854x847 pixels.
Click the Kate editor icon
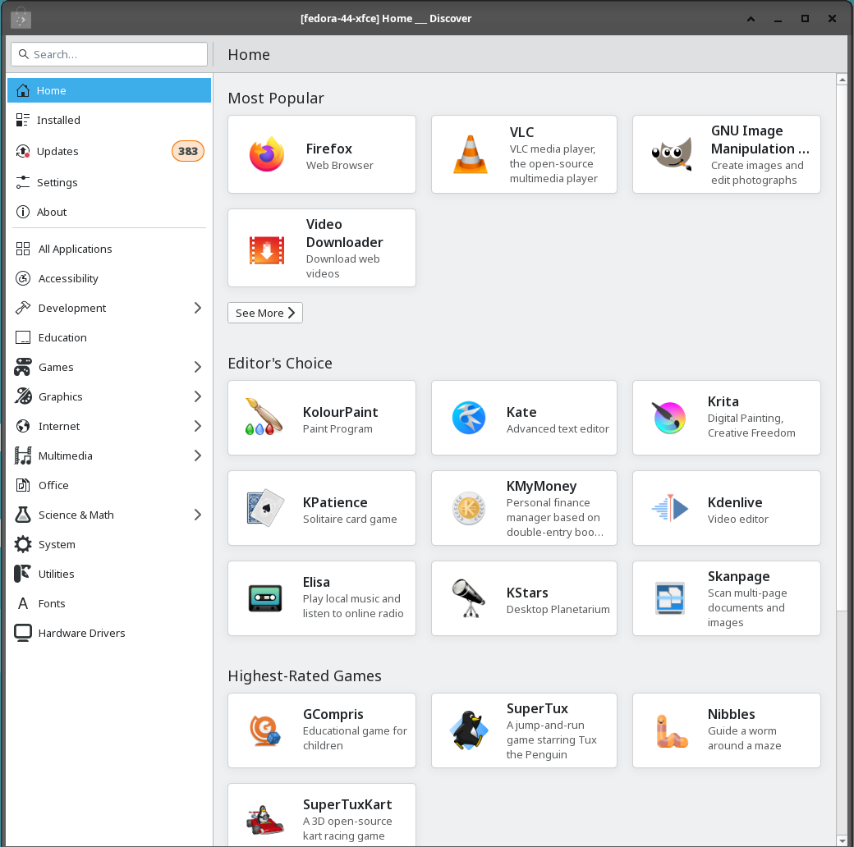pyautogui.click(x=469, y=418)
